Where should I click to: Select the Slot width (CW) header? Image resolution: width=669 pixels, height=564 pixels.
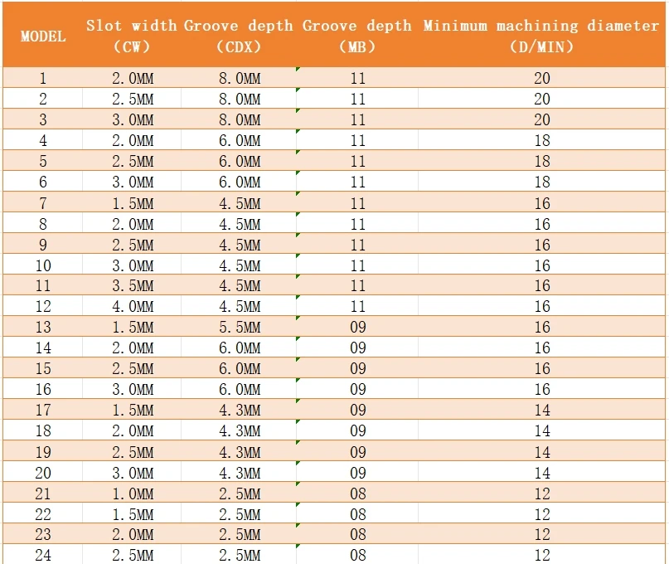(x=132, y=36)
